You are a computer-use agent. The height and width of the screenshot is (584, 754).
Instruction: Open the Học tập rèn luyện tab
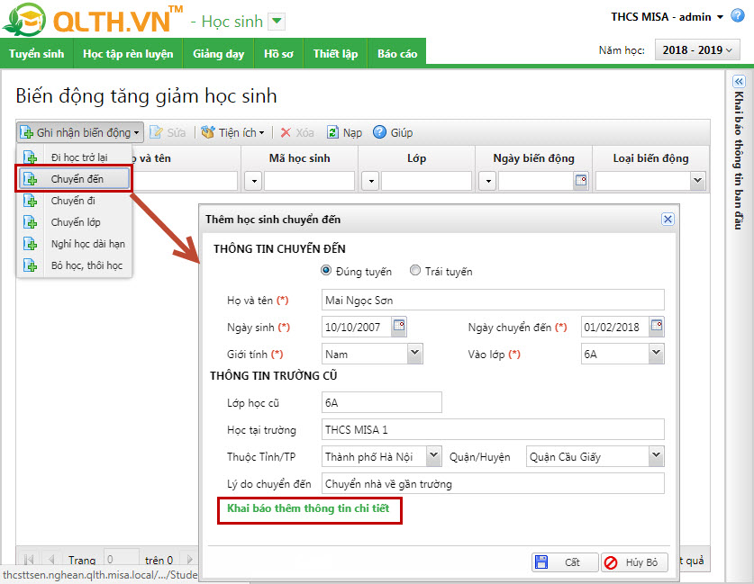(x=128, y=54)
